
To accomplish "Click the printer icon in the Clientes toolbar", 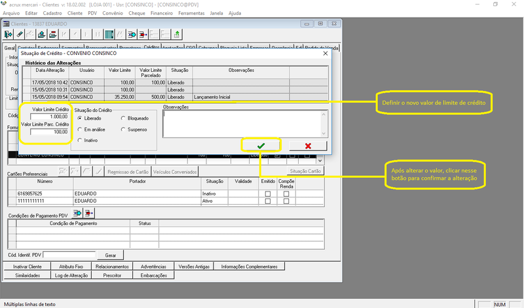I will 42,34.
